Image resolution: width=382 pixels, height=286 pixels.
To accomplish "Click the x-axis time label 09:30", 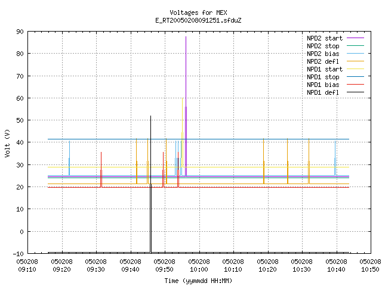I will tap(95, 270).
